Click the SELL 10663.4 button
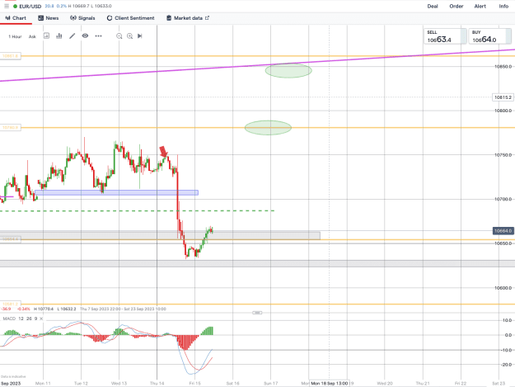This screenshot has width=515, height=387. [x=445, y=36]
